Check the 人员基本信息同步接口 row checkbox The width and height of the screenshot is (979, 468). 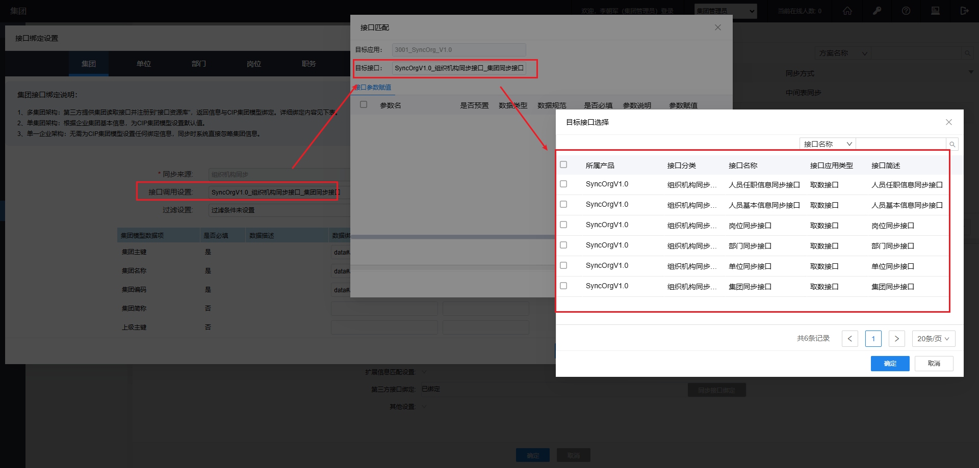[563, 204]
